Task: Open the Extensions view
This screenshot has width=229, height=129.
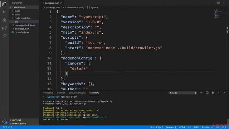Action: (x=4, y=28)
